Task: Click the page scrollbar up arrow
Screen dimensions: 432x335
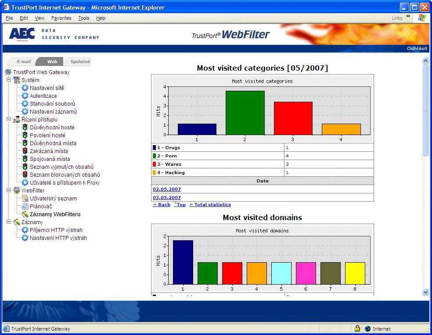Action: point(425,60)
